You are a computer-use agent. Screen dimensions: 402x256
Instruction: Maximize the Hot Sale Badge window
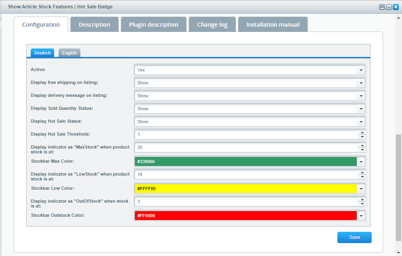(389, 7)
